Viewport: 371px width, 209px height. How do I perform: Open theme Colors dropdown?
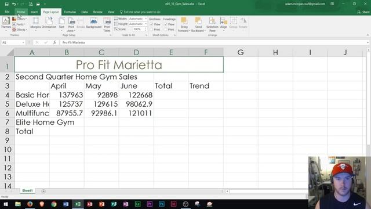19,19
